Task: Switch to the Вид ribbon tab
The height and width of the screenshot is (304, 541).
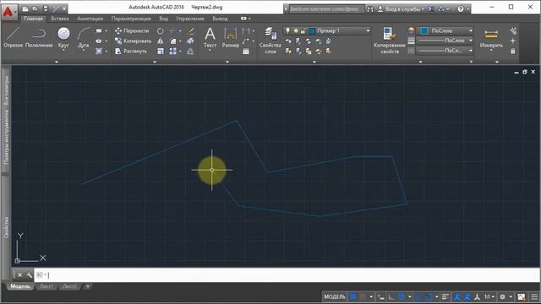Action: coord(163,19)
